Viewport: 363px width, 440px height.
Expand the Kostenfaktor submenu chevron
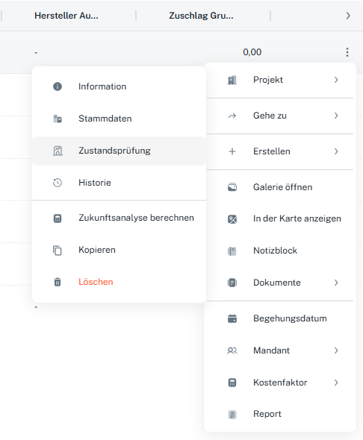pos(336,383)
